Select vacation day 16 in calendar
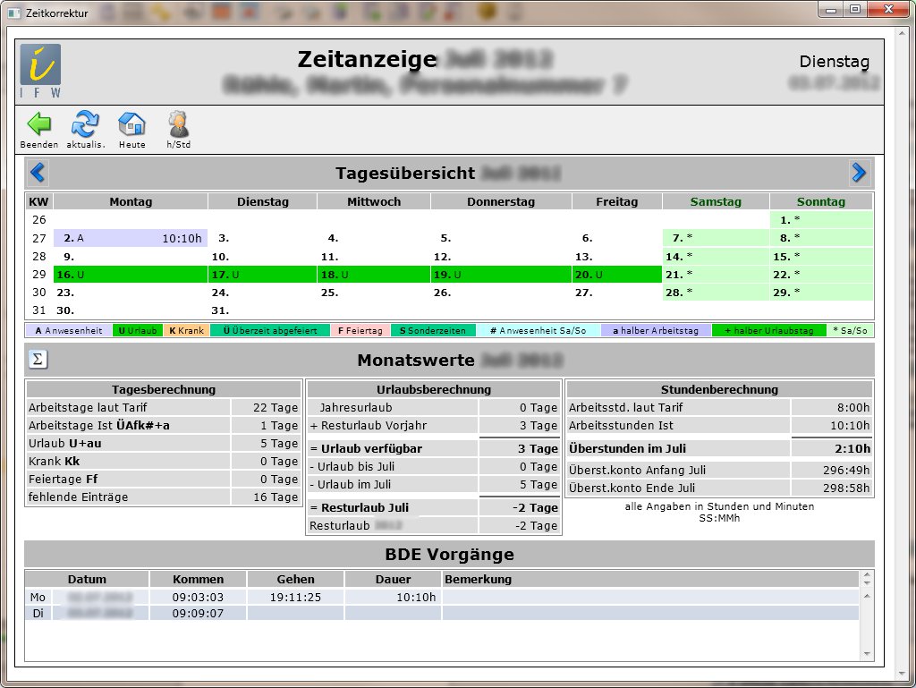The image size is (916, 688). click(130, 275)
